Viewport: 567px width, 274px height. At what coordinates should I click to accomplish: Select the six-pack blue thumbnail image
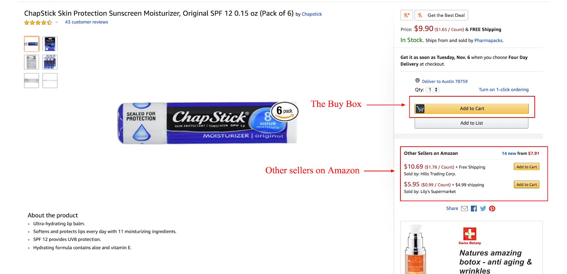[50, 62]
